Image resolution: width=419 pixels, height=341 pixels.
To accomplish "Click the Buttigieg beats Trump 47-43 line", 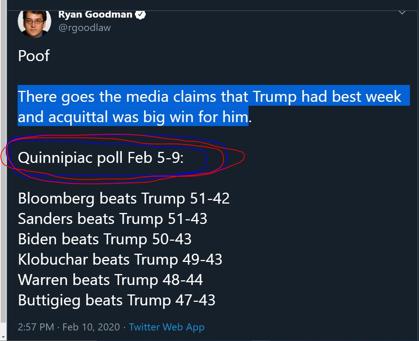I will point(116,300).
